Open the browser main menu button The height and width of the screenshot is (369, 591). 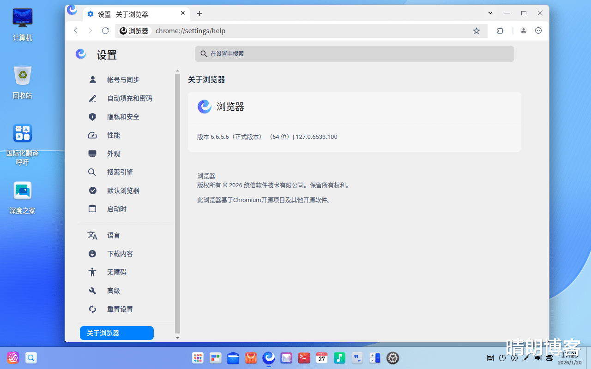coord(538,31)
